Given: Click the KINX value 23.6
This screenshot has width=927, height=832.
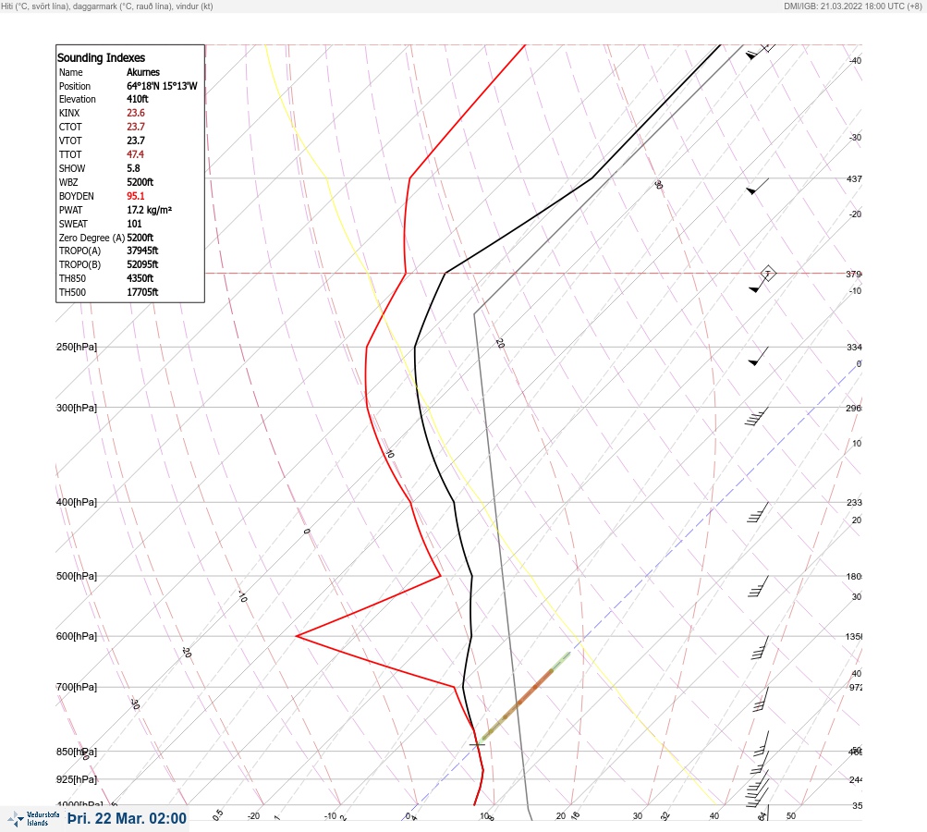Looking at the screenshot, I should 135,113.
